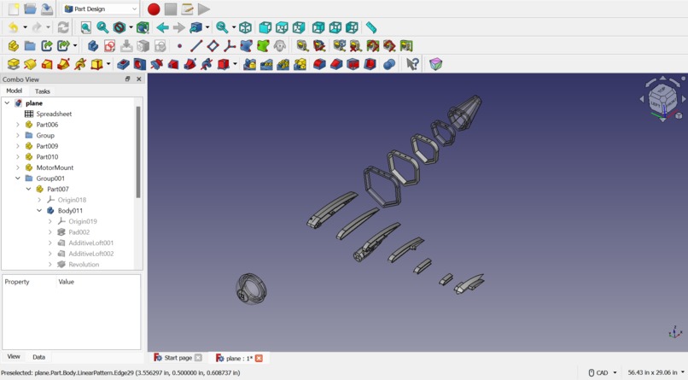The image size is (688, 380).
Task: Click the Hole feature icon
Action: pyautogui.click(x=139, y=64)
